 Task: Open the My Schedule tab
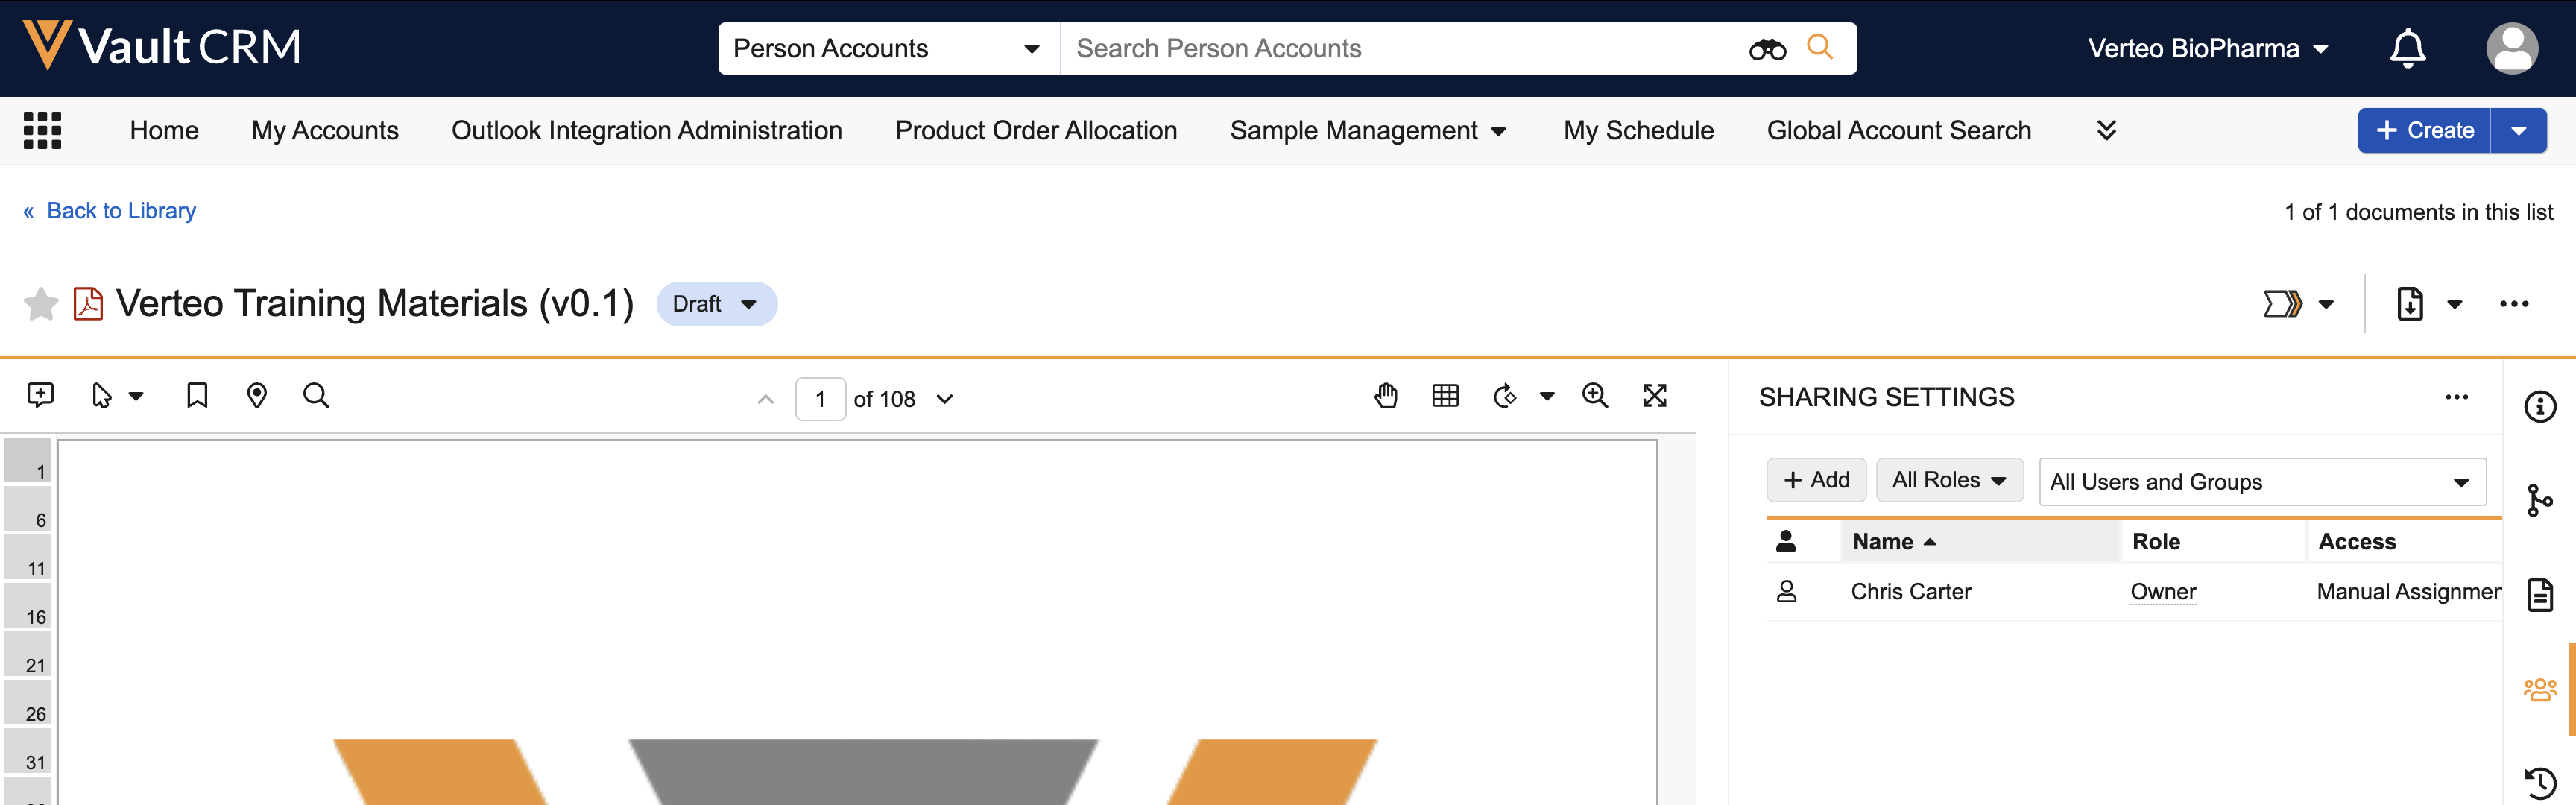click(1638, 130)
